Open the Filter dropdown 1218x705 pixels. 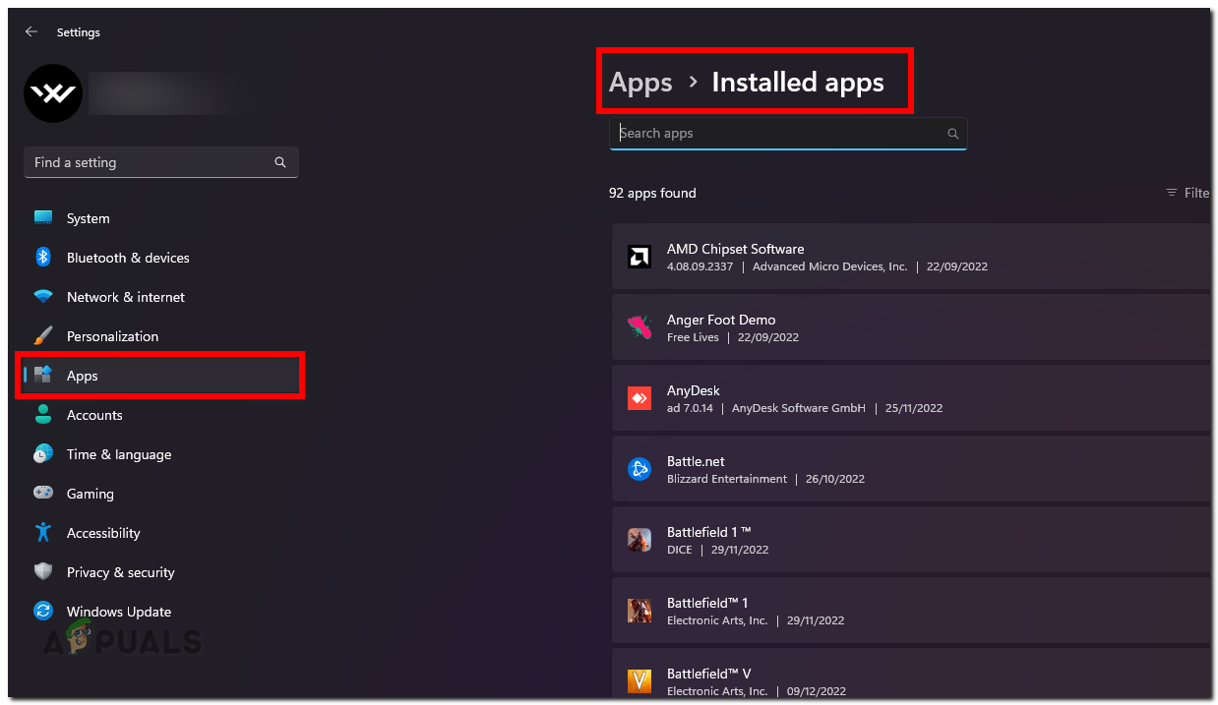coord(1187,193)
